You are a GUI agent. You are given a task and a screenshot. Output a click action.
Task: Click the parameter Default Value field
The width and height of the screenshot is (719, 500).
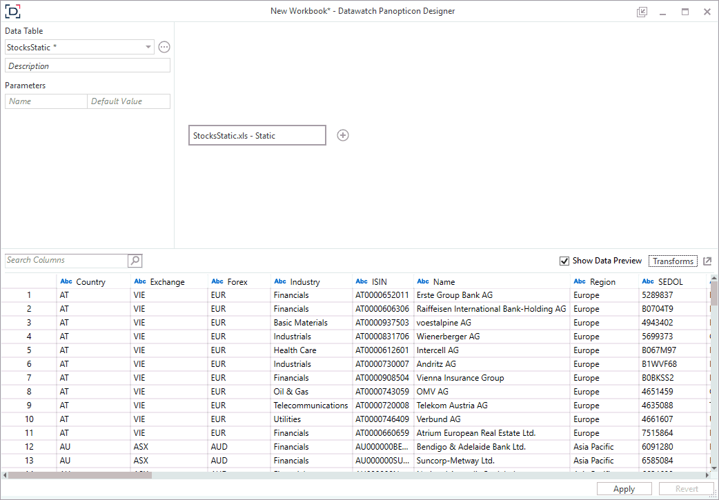128,101
